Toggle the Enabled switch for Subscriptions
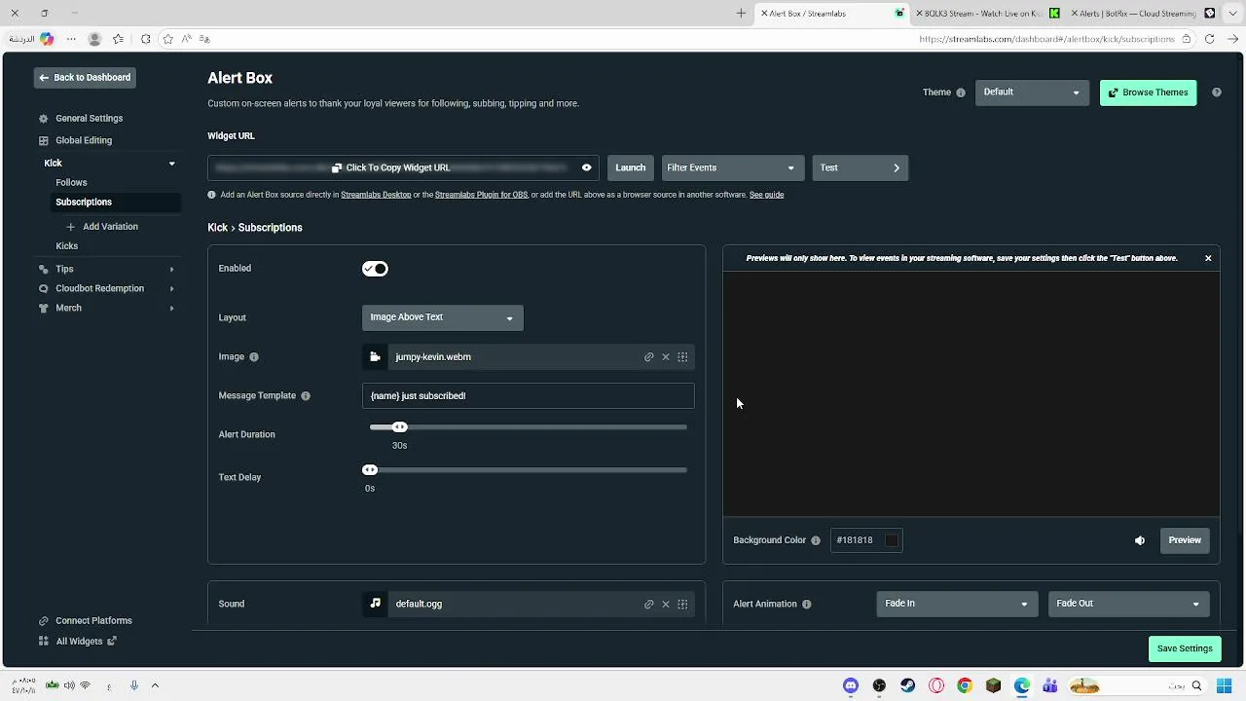Viewport: 1246px width, 701px height. [x=375, y=269]
